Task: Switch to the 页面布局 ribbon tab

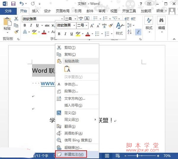Action: pyautogui.click(x=63, y=11)
